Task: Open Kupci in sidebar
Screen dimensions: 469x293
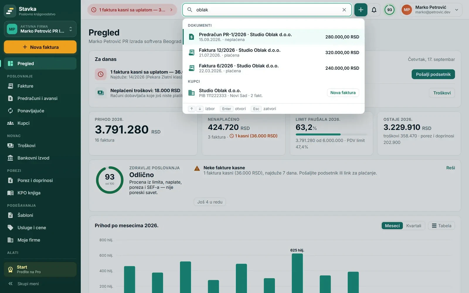Action: tap(40, 123)
